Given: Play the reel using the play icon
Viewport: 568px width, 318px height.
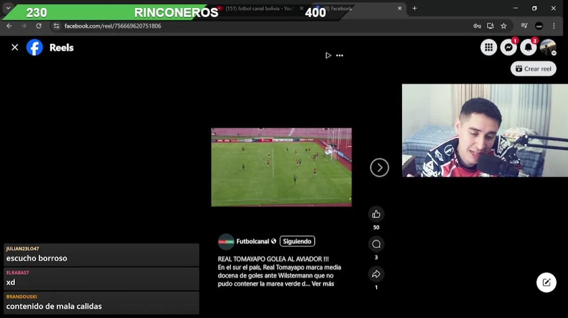Looking at the screenshot, I should coord(328,55).
